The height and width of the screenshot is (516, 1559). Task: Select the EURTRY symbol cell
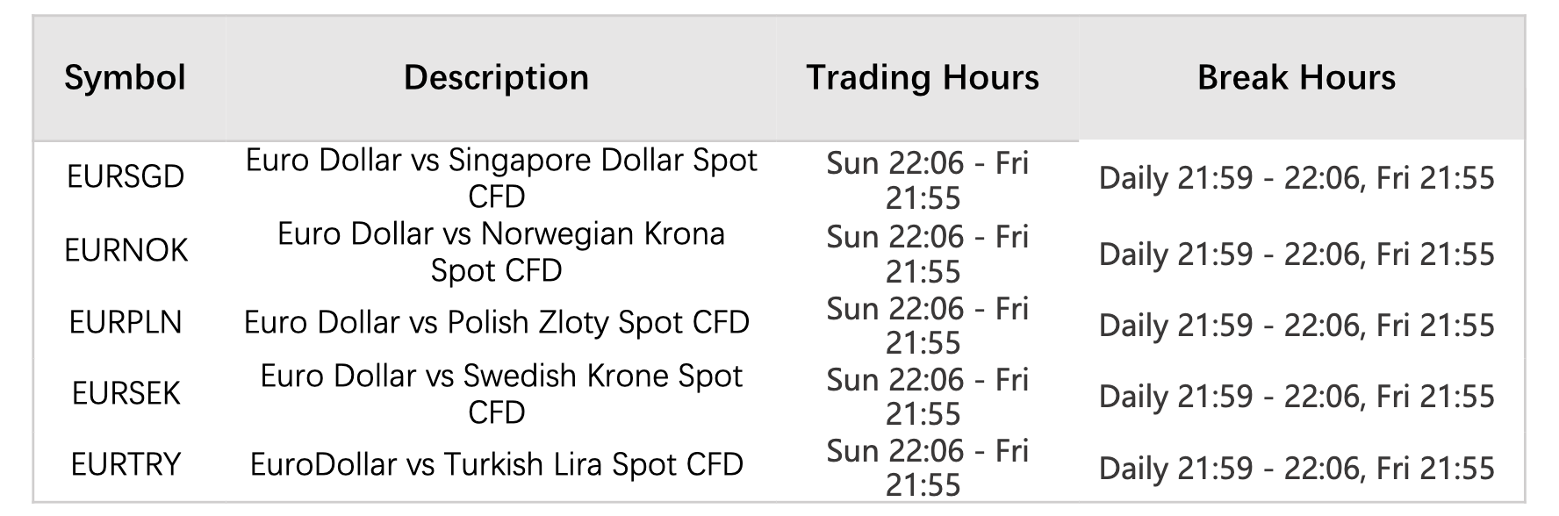126,464
